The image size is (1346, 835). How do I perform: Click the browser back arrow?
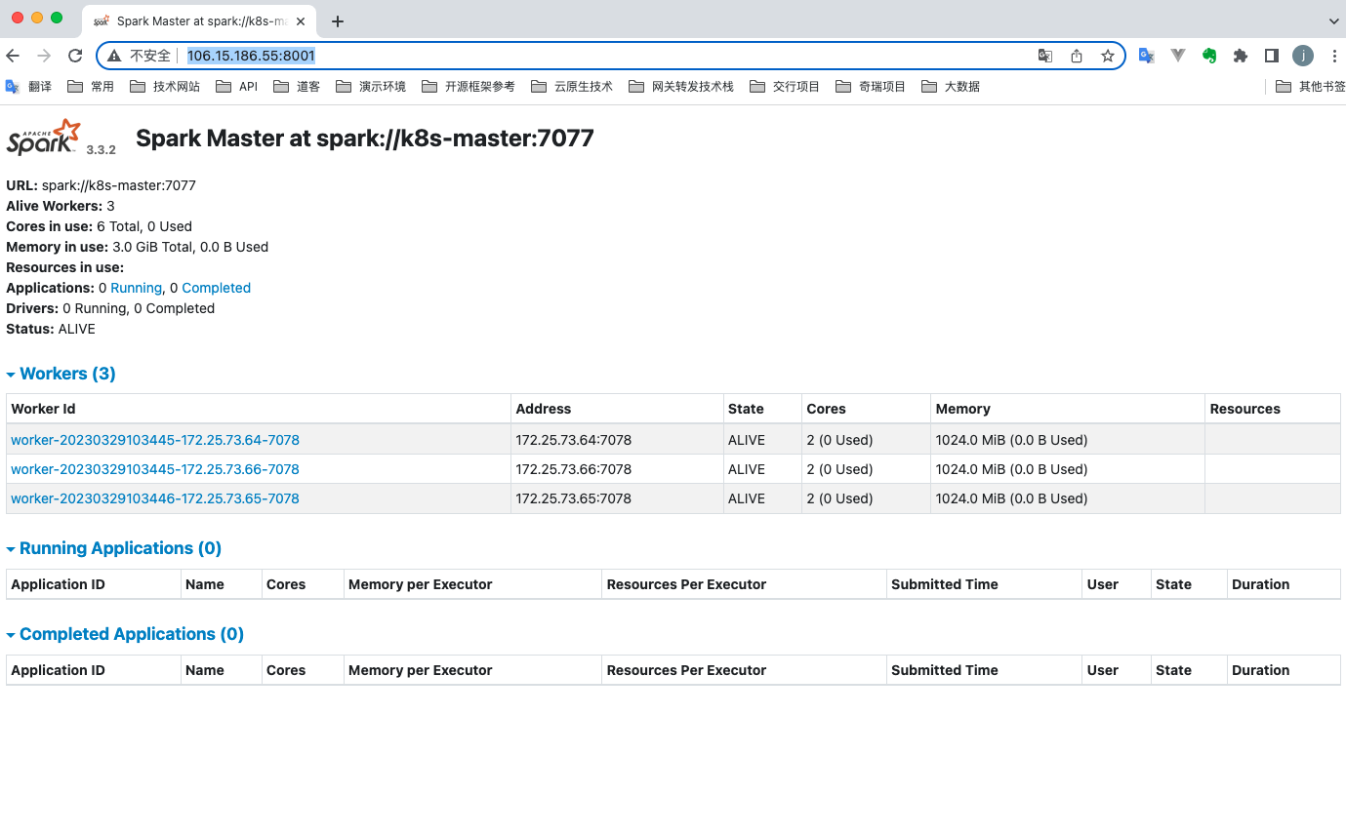pyautogui.click(x=13, y=56)
